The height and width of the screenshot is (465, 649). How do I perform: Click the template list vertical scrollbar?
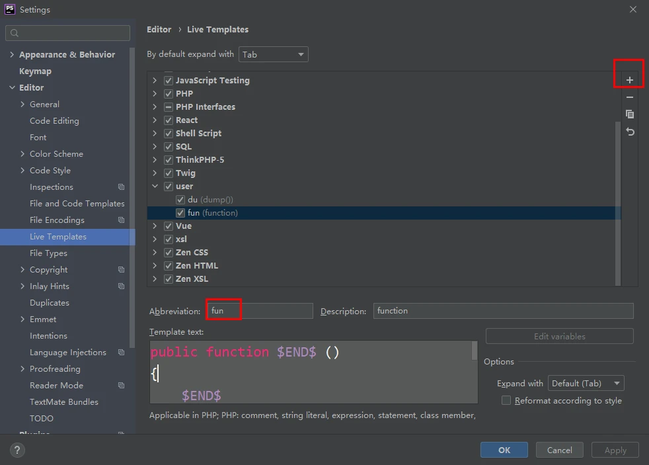click(618, 198)
